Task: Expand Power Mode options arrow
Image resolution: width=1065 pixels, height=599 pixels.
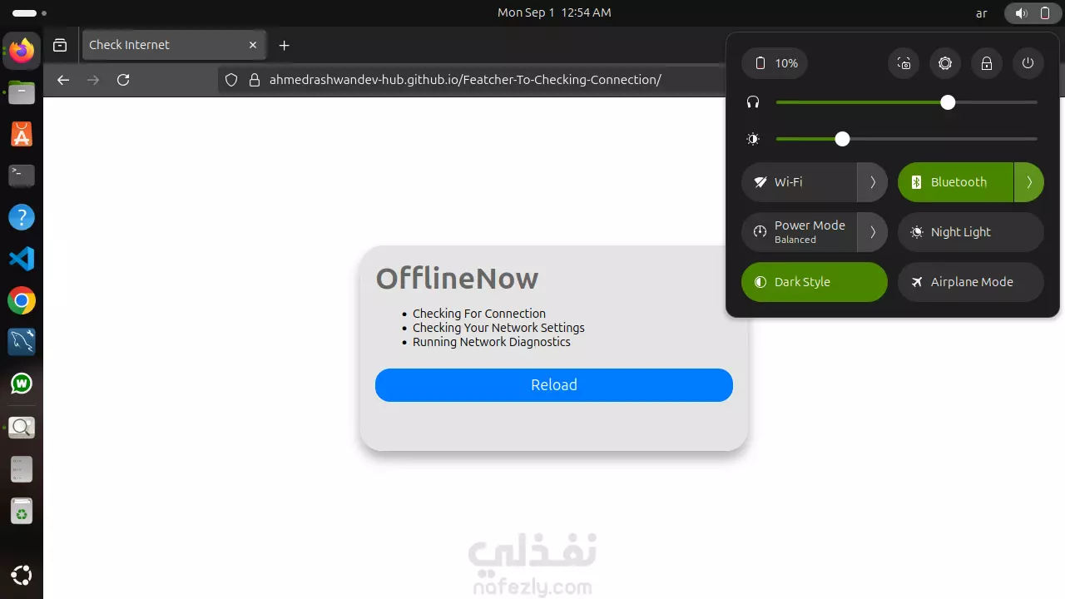Action: click(x=873, y=232)
